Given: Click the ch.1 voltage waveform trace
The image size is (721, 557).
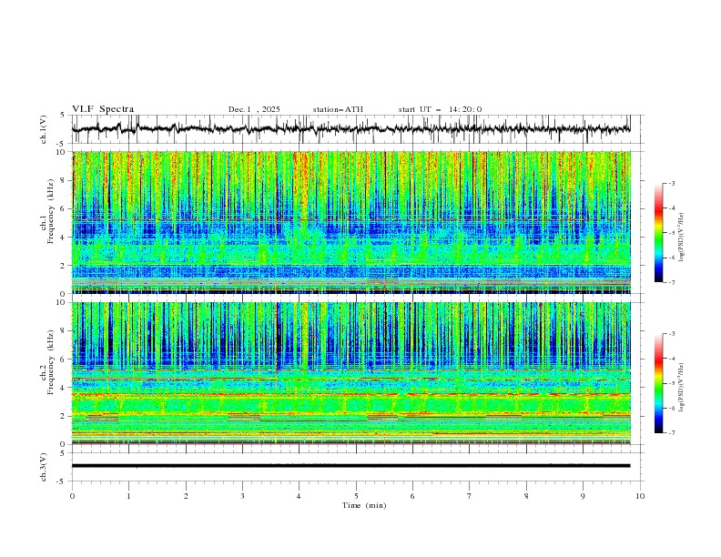Looking at the screenshot, I should tap(350, 129).
